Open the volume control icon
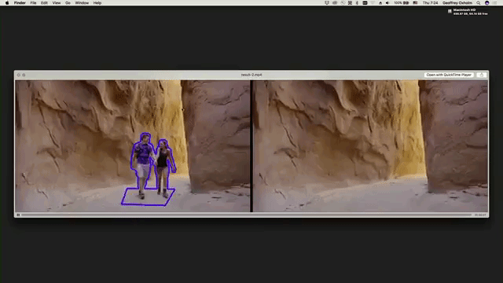 pos(387,3)
